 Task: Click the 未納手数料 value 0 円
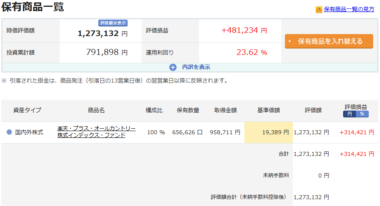[323, 176]
